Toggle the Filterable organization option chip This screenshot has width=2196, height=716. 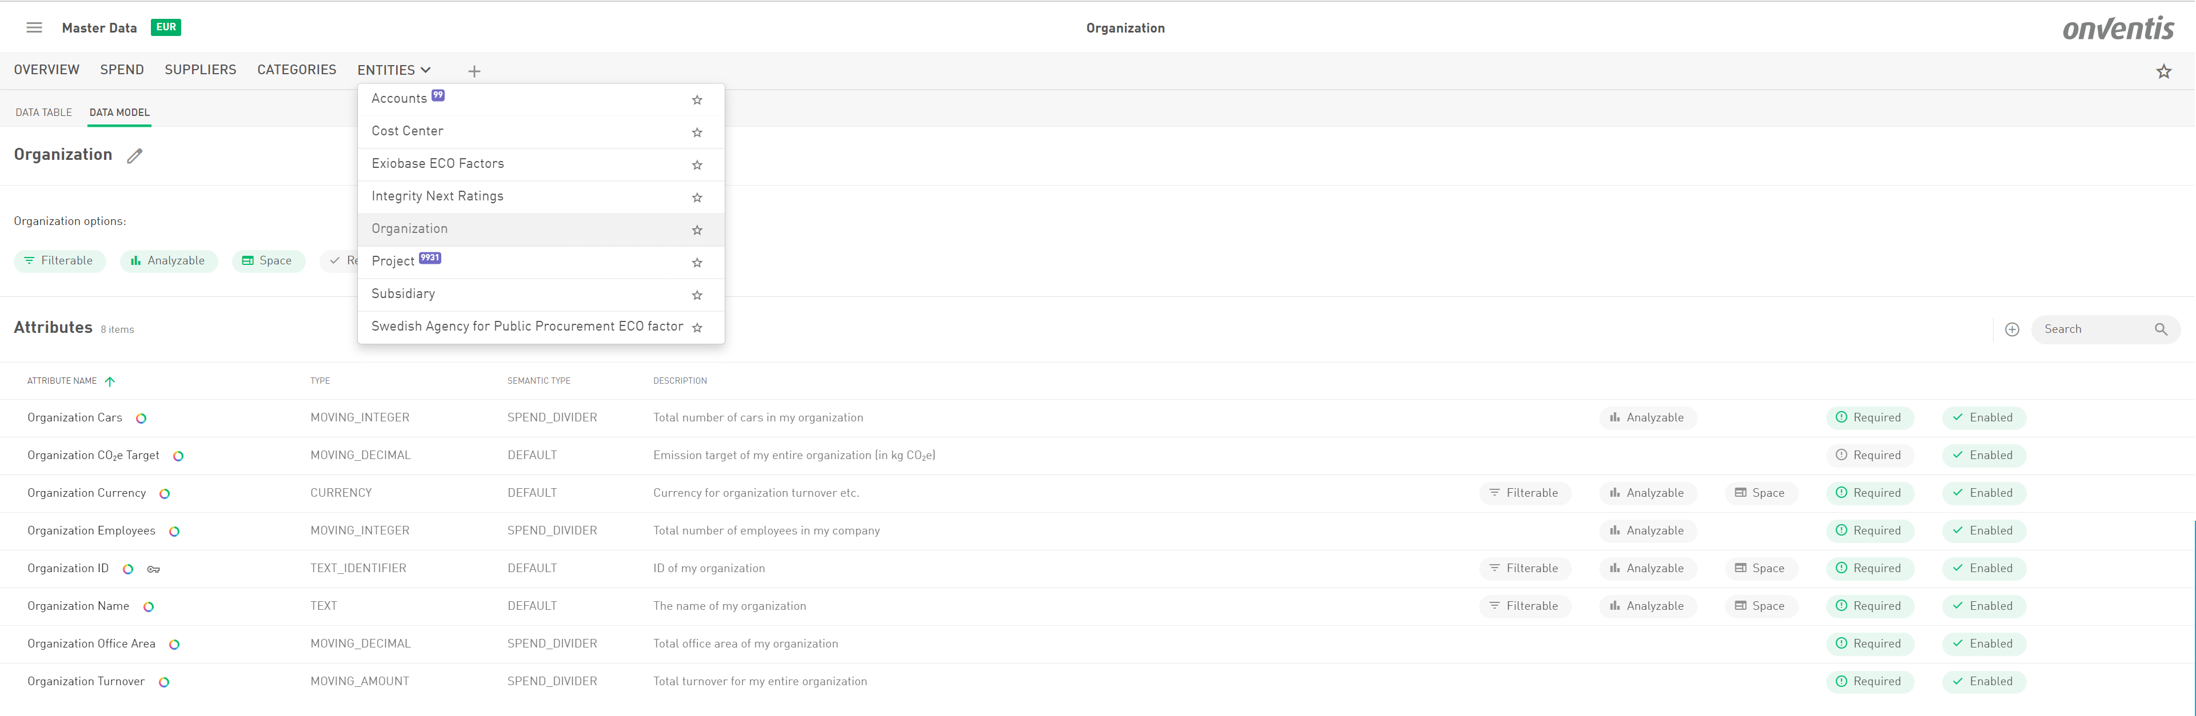pyautogui.click(x=59, y=260)
